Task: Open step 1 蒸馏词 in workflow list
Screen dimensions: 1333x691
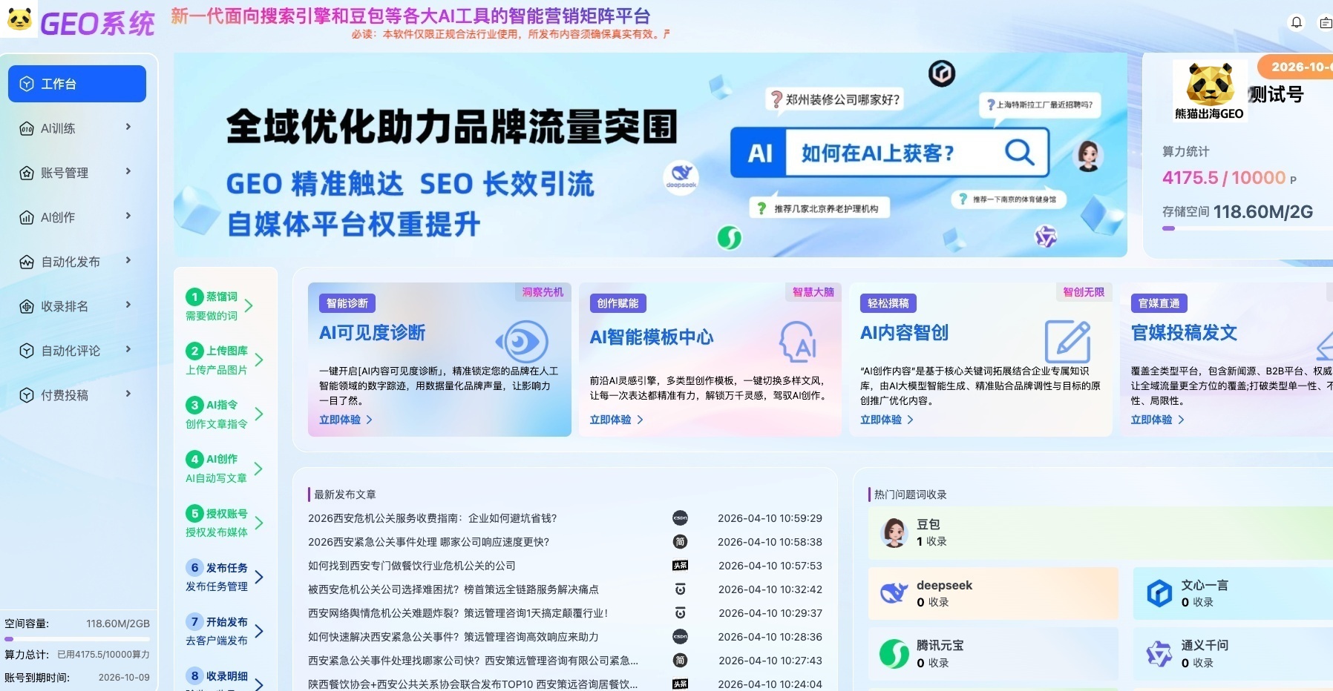Action: coord(220,305)
